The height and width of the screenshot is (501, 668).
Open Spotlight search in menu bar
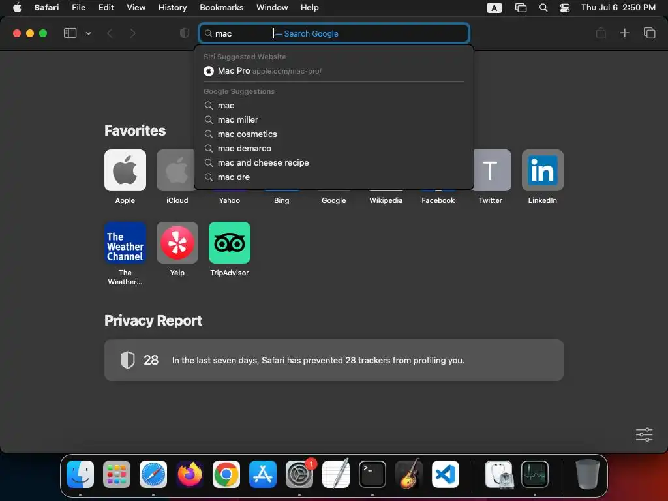[x=543, y=8]
